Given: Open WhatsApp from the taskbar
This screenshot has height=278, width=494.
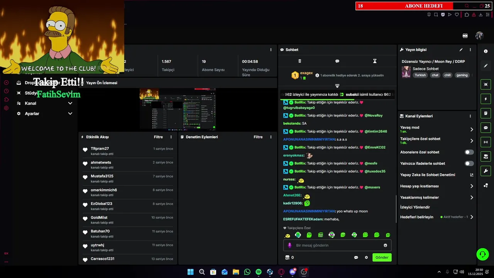Looking at the screenshot, I should tap(247, 272).
